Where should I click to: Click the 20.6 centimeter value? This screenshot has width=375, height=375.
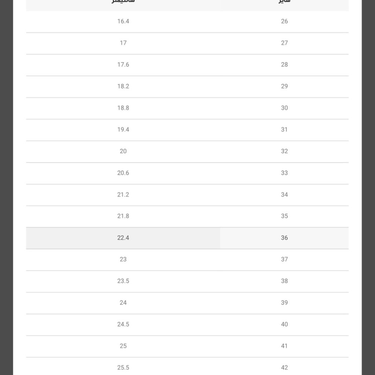(x=123, y=173)
